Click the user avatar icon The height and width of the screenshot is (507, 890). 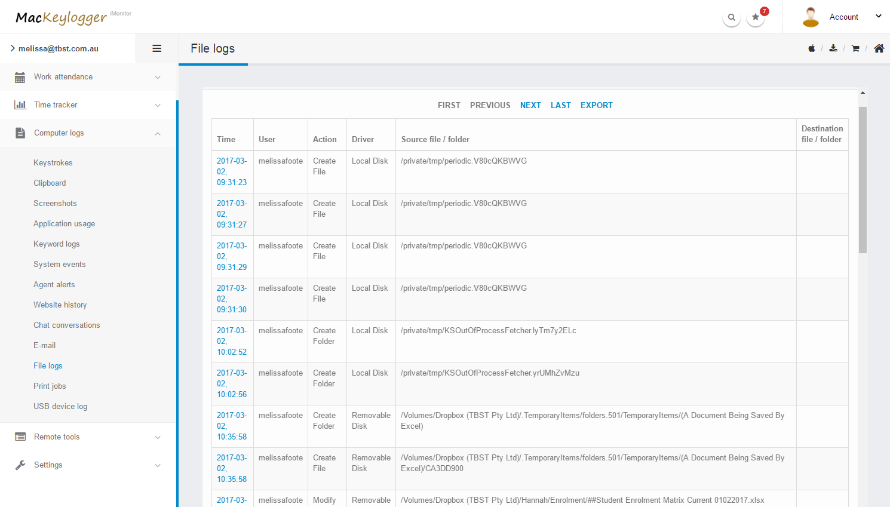(x=811, y=17)
